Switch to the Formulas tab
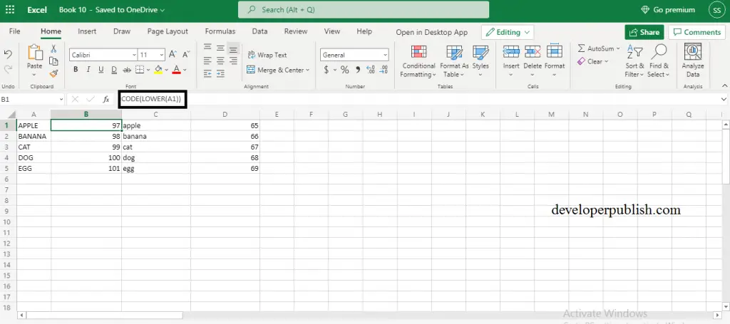Viewport: 730px width, 324px height. click(220, 31)
